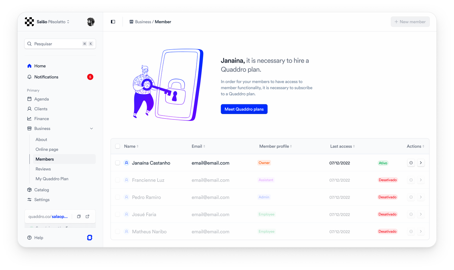
Task: Open details arrow for Pedro Ramiro
Action: tap(421, 197)
